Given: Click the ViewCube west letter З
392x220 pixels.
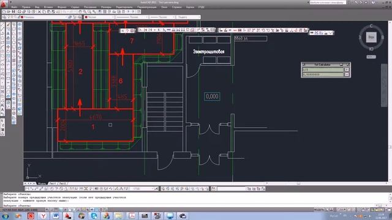Looking at the screenshot, I should (x=360, y=37).
